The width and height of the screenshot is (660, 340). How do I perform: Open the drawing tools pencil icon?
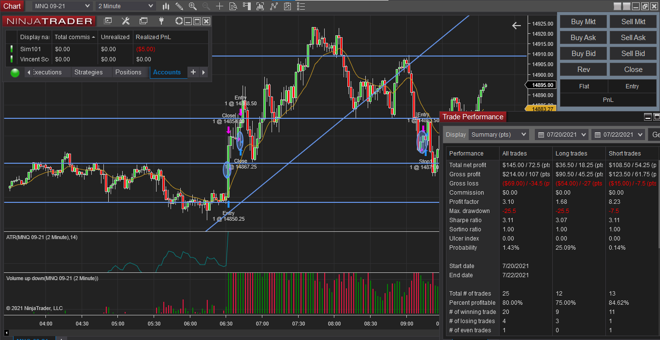point(179,6)
